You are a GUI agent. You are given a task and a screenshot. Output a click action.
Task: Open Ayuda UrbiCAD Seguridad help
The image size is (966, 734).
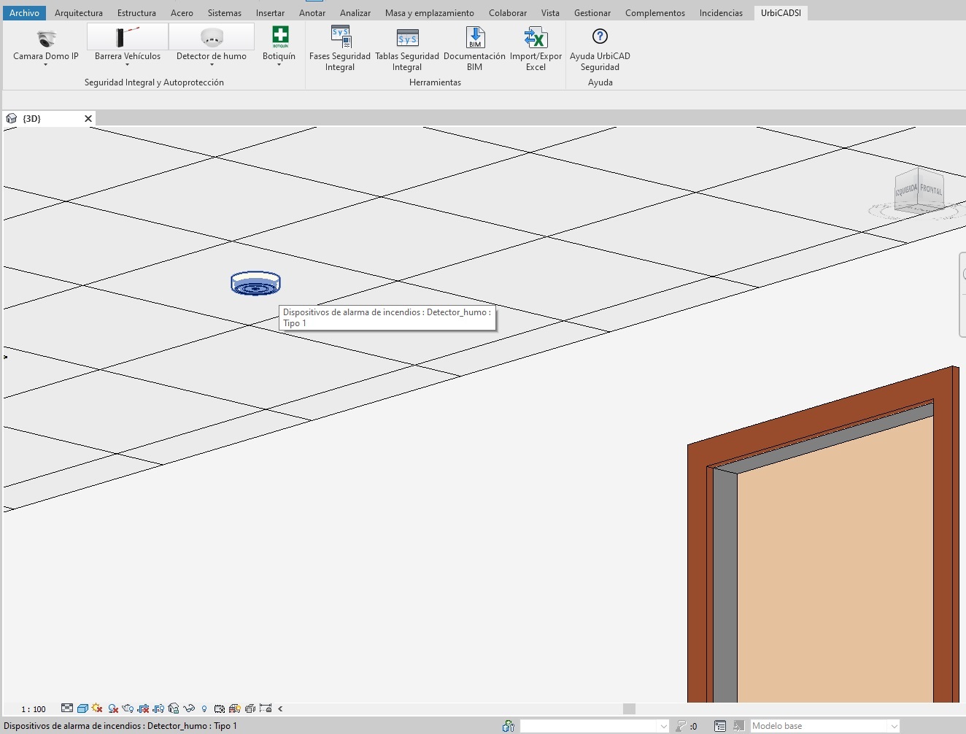(600, 38)
